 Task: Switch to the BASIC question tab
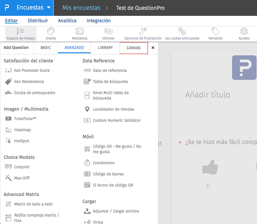[x=46, y=48]
